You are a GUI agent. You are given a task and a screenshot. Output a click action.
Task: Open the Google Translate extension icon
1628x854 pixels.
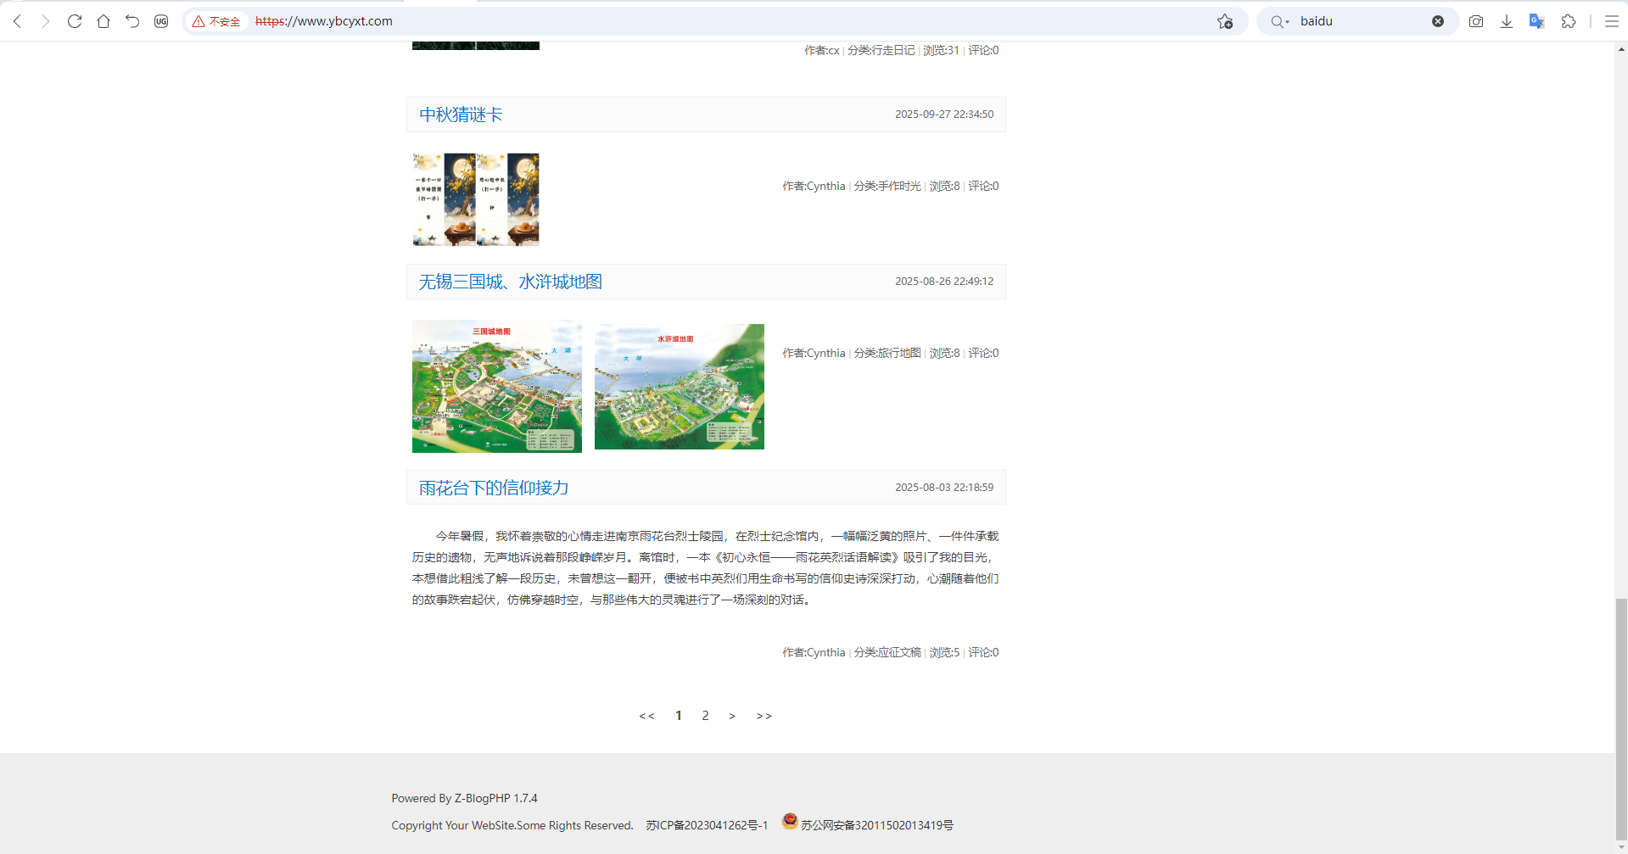coord(1536,21)
